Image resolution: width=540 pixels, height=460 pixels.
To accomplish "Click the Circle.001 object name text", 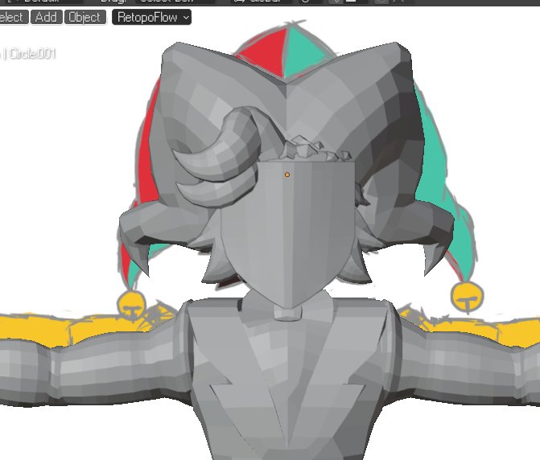I will pos(31,54).
